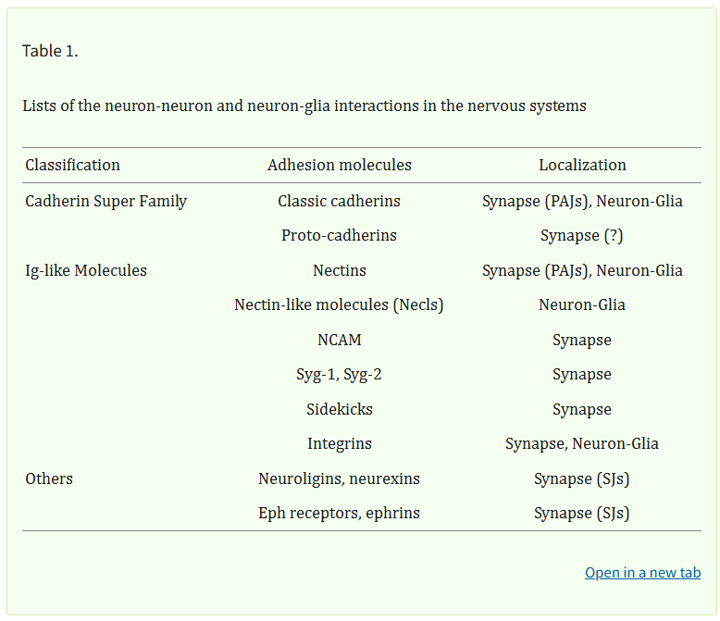The height and width of the screenshot is (621, 720).
Task: Click the Synapse (?) localization cell
Action: coord(582,235)
